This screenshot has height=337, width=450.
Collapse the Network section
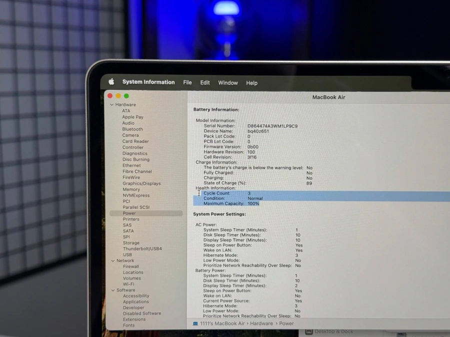[112, 260]
